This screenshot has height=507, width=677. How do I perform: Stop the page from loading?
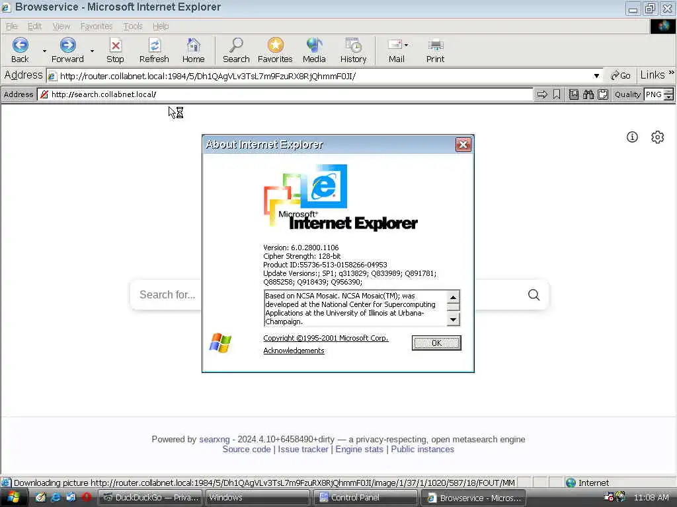[x=115, y=50]
